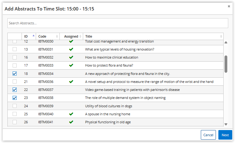Sort by Assigned column arrows
Screen dimensions: 235x143
click(80, 36)
